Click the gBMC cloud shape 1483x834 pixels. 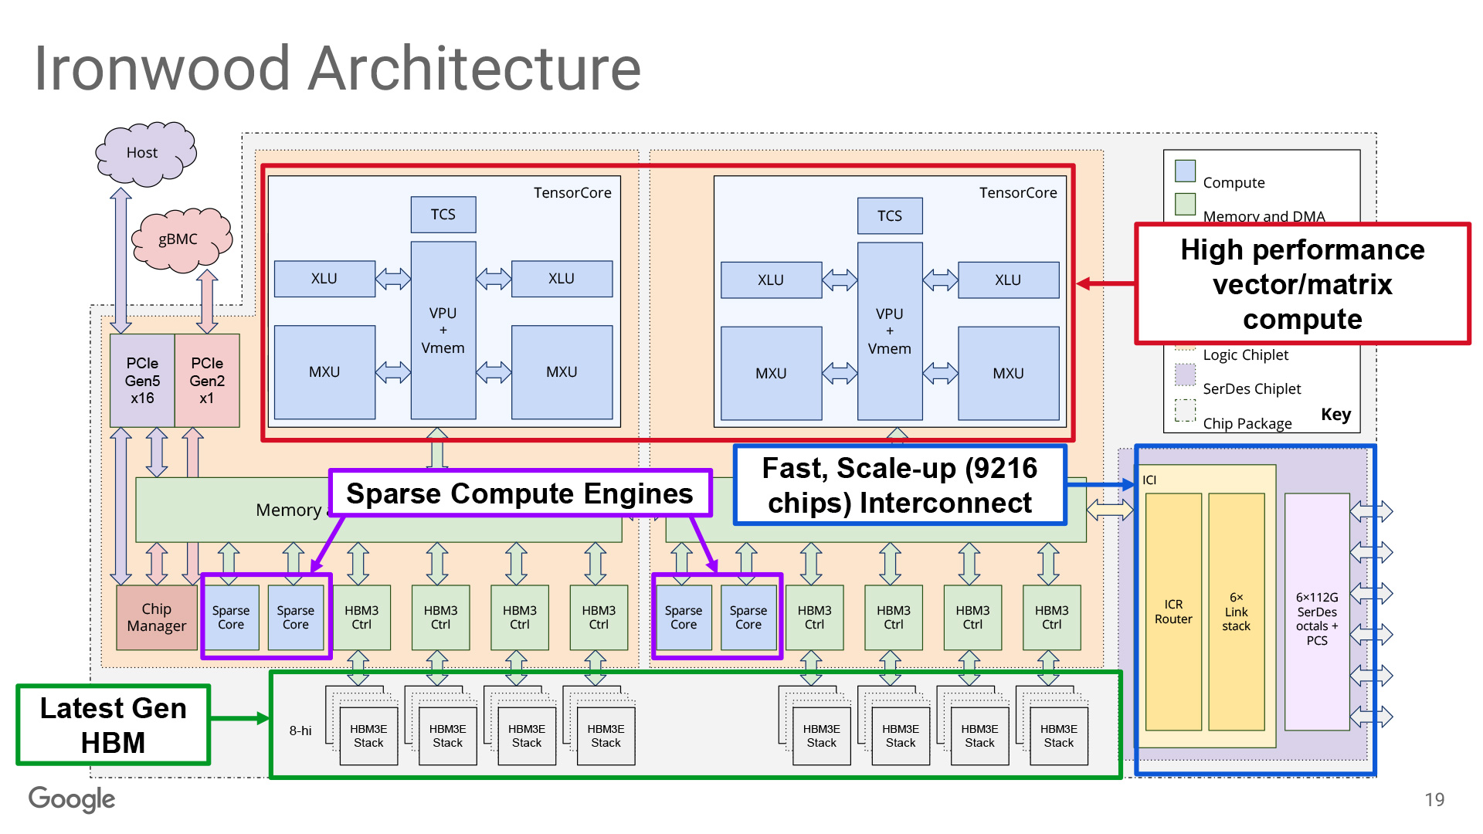180,239
